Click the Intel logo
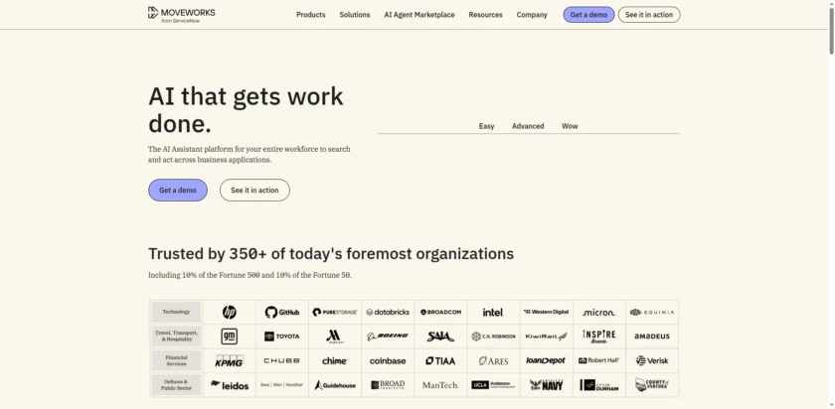Viewport: 835px width, 409px height. [493, 312]
